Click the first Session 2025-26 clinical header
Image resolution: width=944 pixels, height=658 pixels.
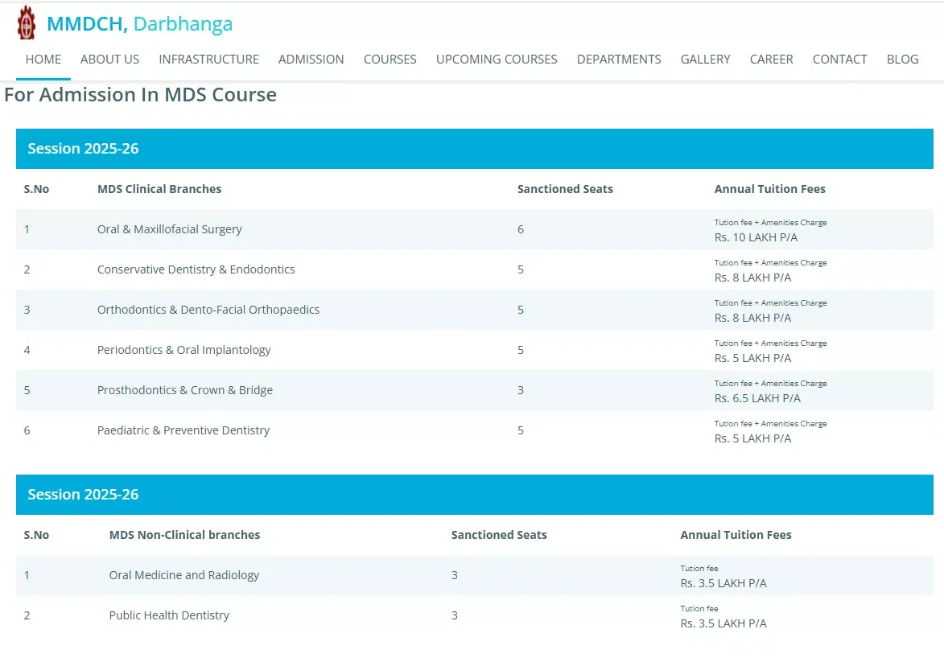[83, 149]
